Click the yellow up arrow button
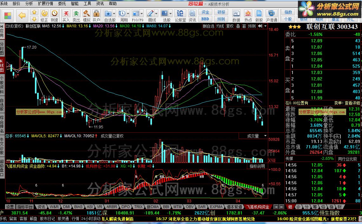The width and height of the screenshot is (362, 224). click(34, 12)
